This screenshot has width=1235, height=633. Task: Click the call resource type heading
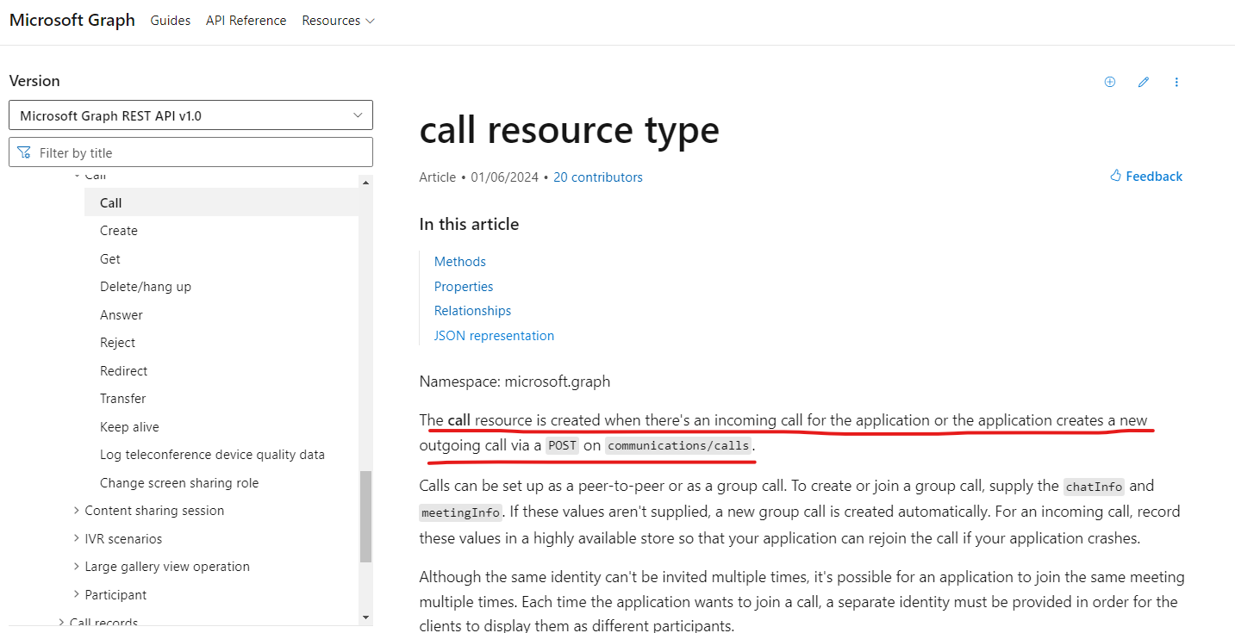coord(570,130)
